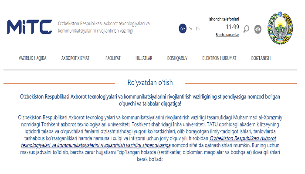Click the MITC logo
The height and width of the screenshot is (174, 305).
click(29, 27)
